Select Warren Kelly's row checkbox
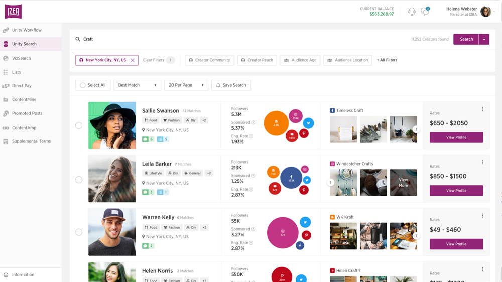 (x=79, y=232)
